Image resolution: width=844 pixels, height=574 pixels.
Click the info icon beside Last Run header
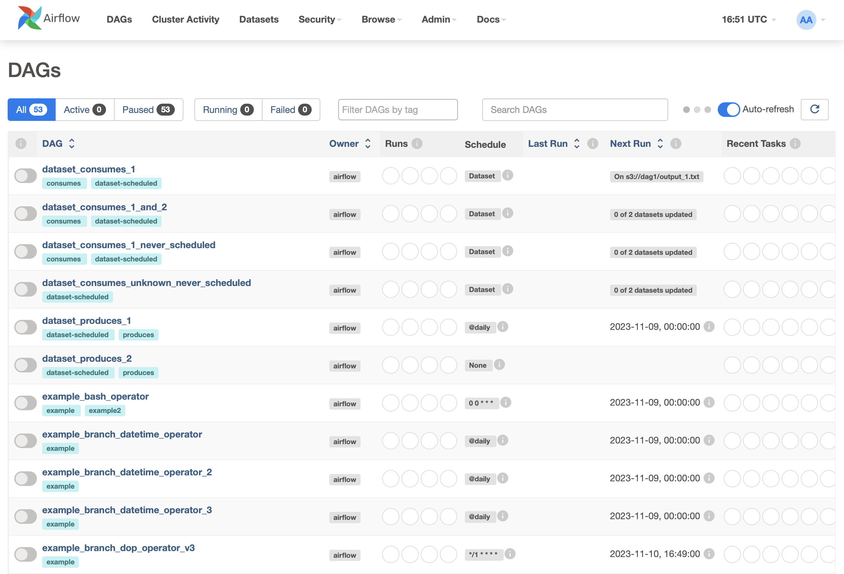592,144
